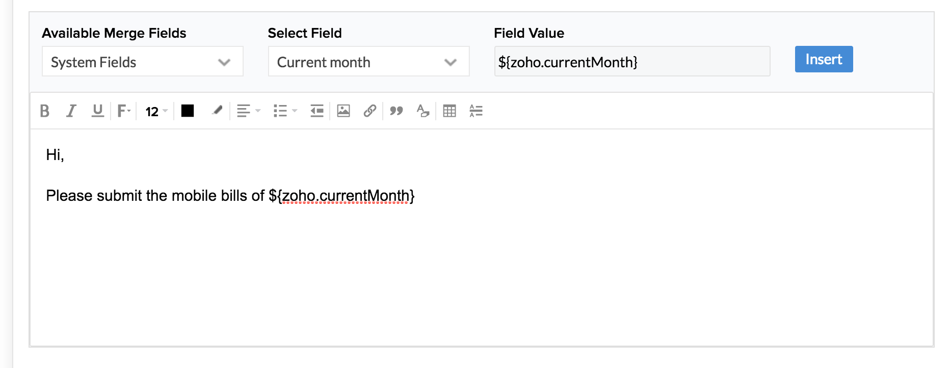Image resolution: width=950 pixels, height=368 pixels.
Task: Select the highlight color marker icon
Action: (x=217, y=111)
